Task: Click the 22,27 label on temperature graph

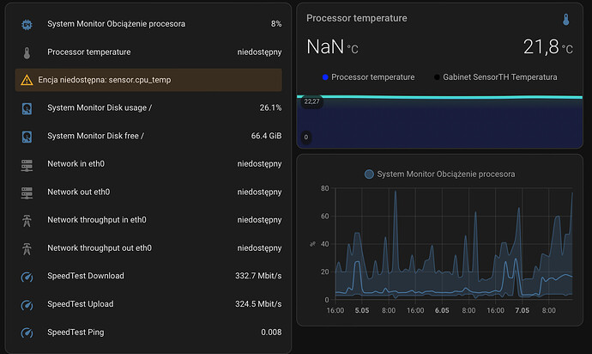Action: pyautogui.click(x=311, y=101)
